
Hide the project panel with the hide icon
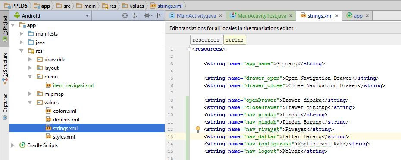(159, 16)
